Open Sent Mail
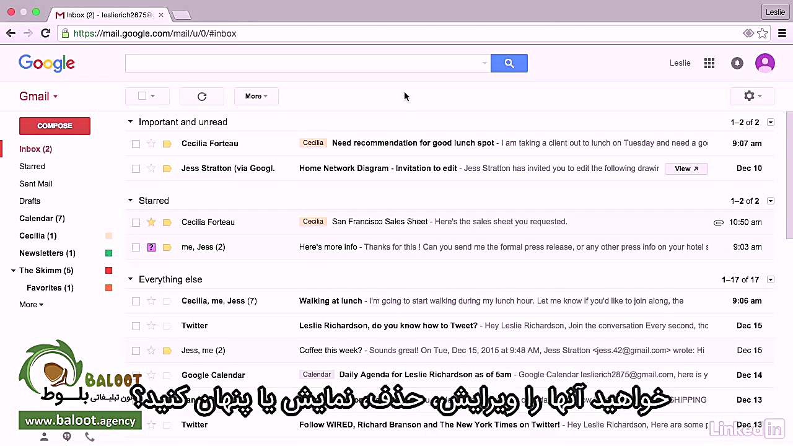Screen dimensions: 793x446 pos(35,184)
